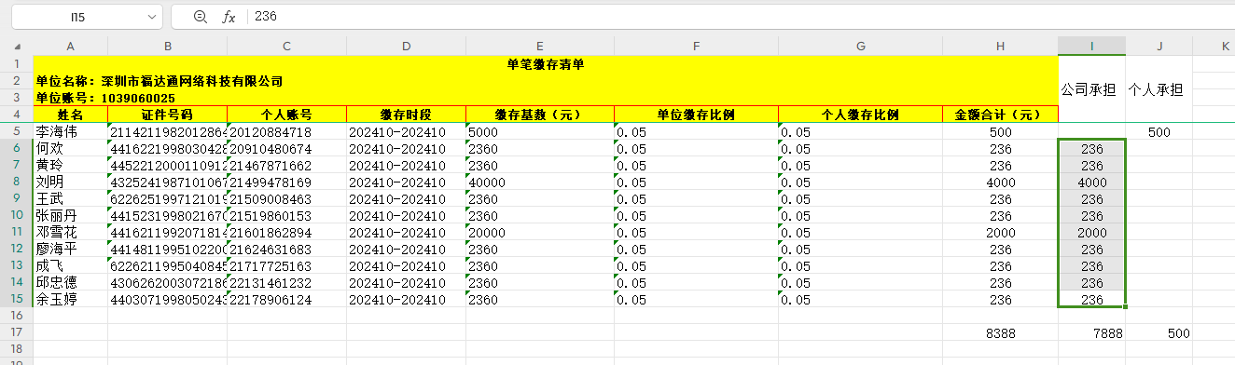Click the total cell 8388
The image size is (1235, 365).
(1000, 332)
